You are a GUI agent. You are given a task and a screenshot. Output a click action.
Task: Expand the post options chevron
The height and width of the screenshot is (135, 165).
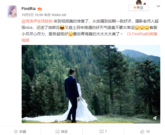(158, 6)
